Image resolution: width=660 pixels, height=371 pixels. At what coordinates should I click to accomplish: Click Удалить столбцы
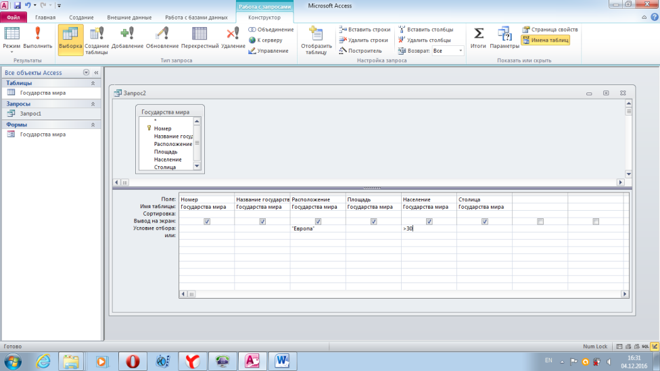coord(424,40)
